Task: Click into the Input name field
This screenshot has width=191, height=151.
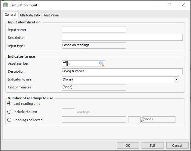Action: coord(94,29)
